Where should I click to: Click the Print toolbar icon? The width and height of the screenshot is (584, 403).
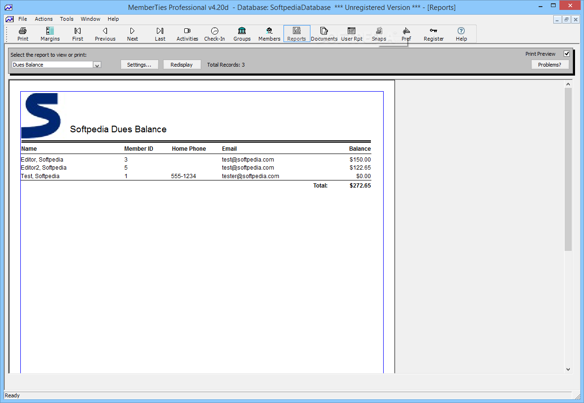tap(23, 34)
